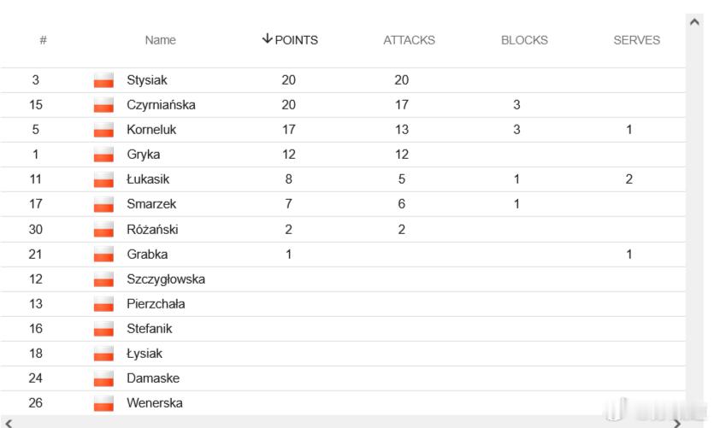Sort the table by SERVES column
Image resolution: width=714 pixels, height=428 pixels.
636,40
